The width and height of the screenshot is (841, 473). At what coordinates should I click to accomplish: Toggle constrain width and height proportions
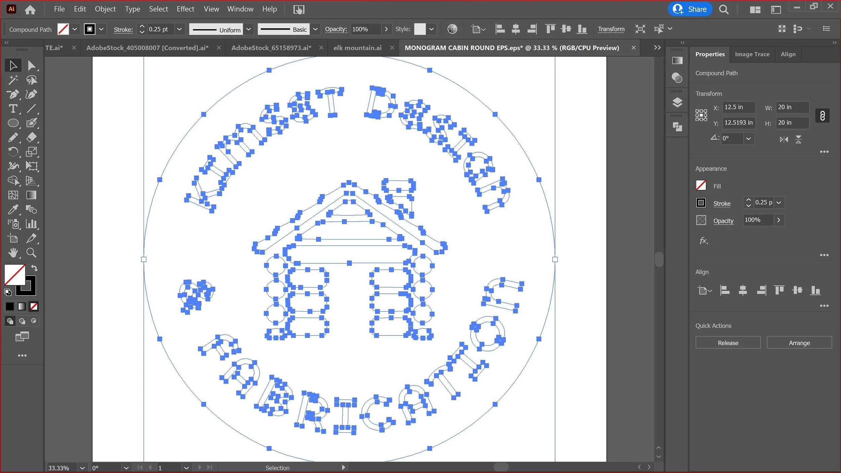pos(822,116)
